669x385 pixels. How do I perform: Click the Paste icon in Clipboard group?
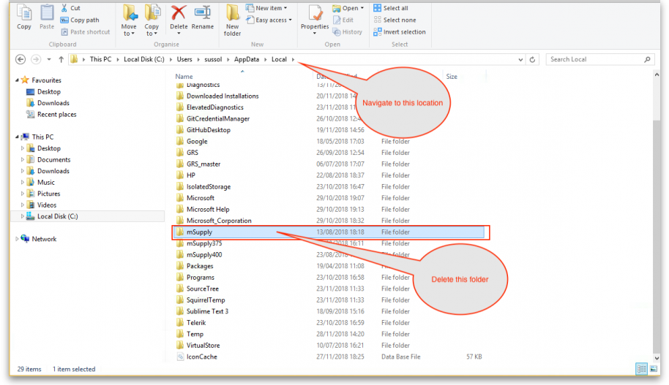click(x=47, y=18)
